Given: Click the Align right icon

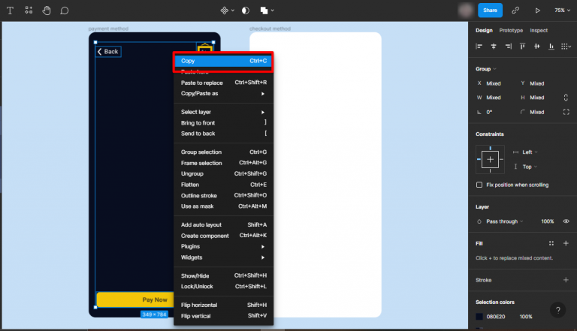Looking at the screenshot, I should 508,47.
